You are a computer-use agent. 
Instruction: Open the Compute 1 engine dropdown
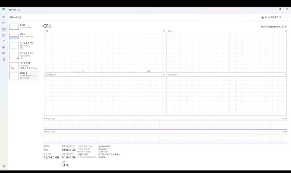point(172,75)
